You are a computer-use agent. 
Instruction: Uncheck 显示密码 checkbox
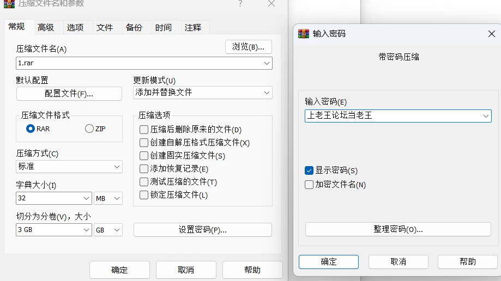click(x=309, y=170)
